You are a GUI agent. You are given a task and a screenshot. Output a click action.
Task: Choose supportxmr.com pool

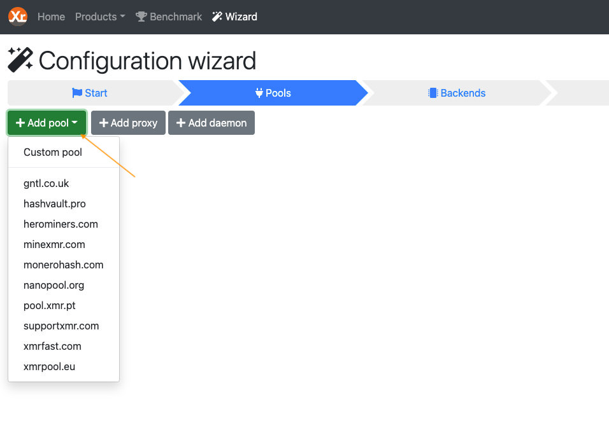coord(64,326)
